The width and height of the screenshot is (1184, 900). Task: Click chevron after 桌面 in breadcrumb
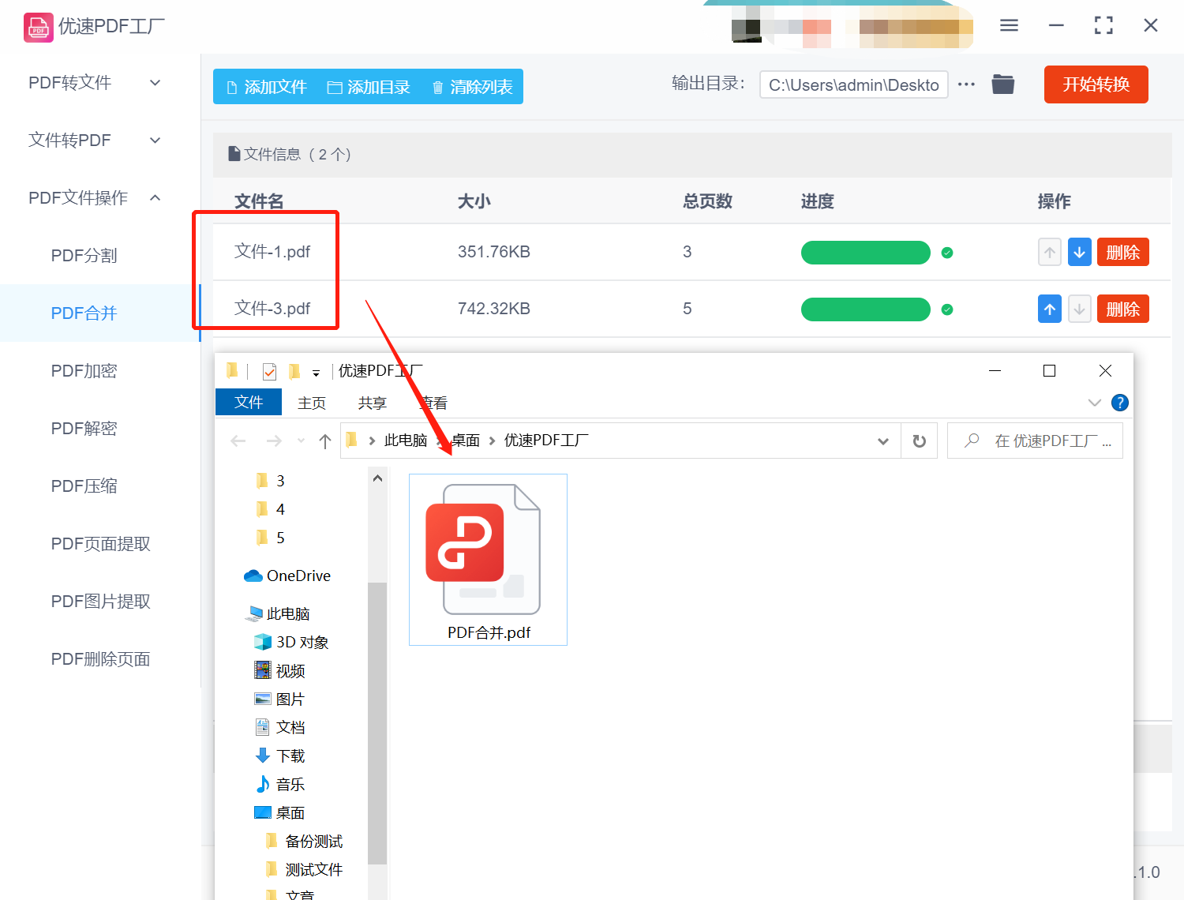coord(492,441)
